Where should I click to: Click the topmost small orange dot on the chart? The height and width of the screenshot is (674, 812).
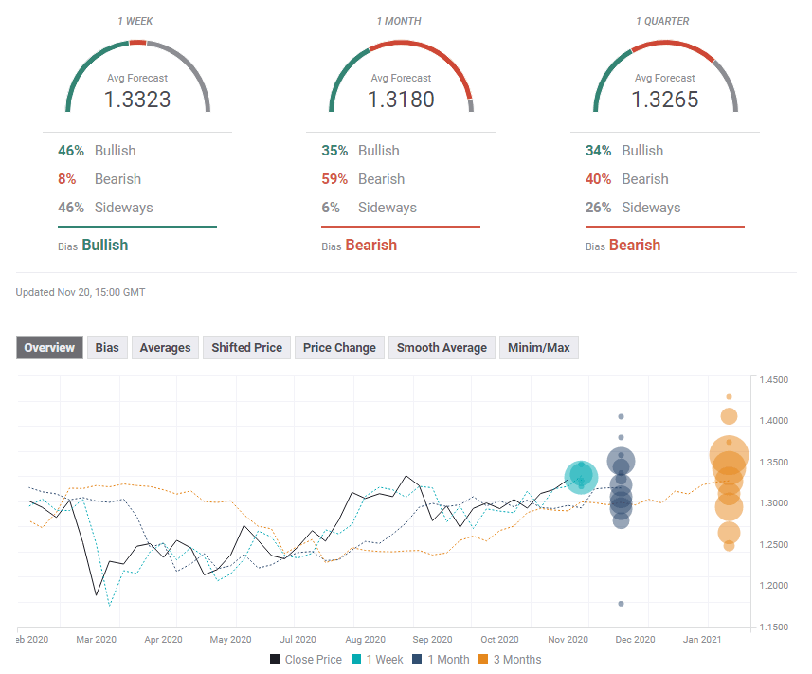coord(729,397)
